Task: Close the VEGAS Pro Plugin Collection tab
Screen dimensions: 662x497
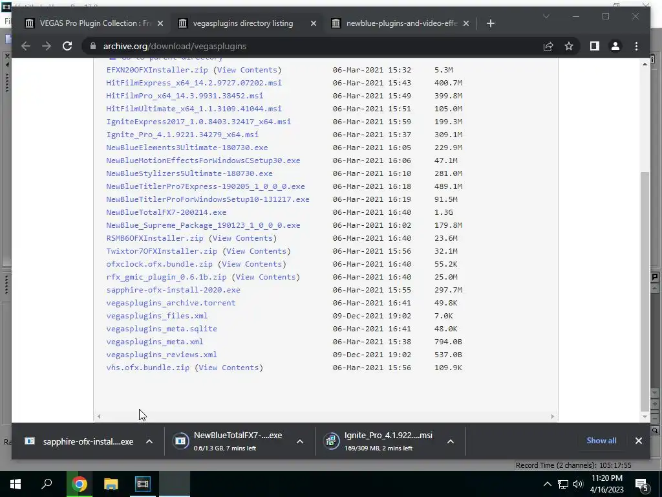Action: 160,23
